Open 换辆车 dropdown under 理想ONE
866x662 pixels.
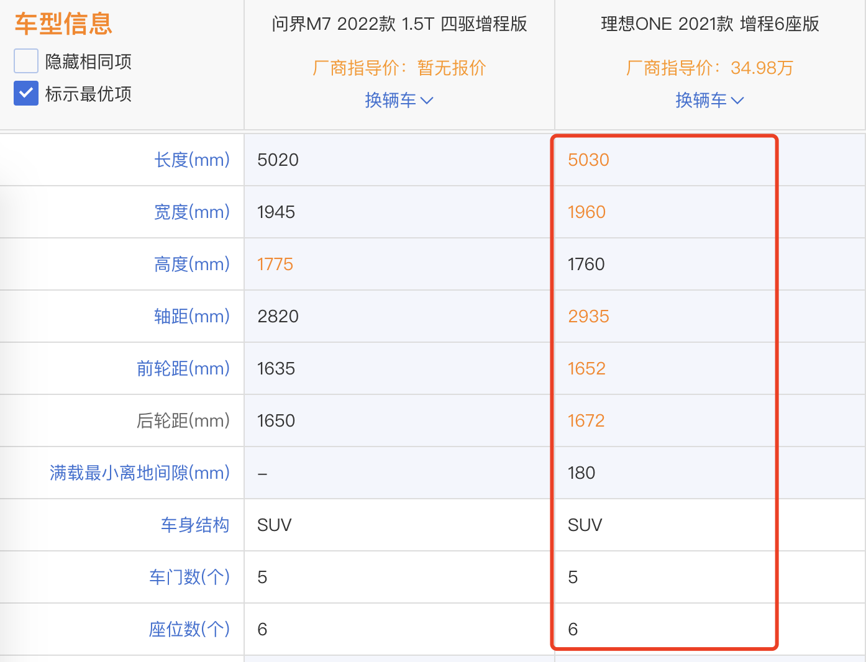(x=709, y=100)
